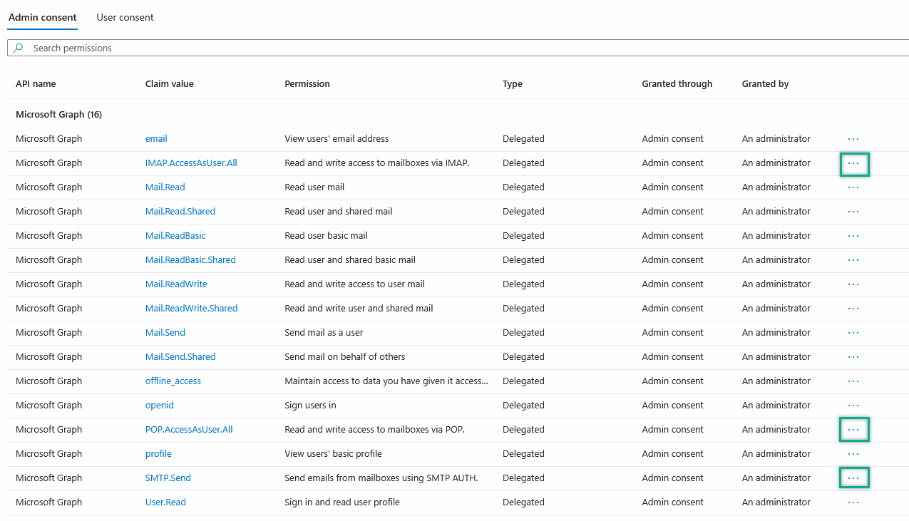909x521 pixels.
Task: Click the Claim value column header
Action: [170, 83]
